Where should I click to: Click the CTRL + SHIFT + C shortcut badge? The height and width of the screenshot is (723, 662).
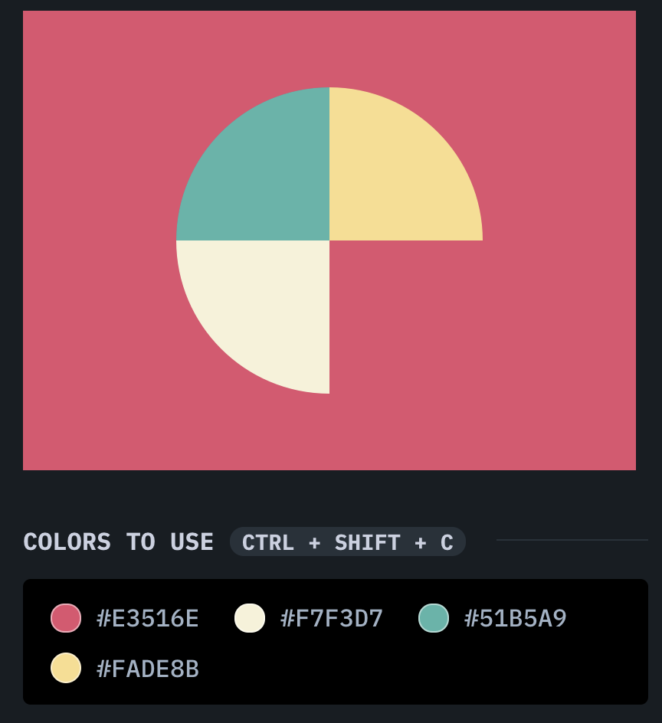(348, 542)
